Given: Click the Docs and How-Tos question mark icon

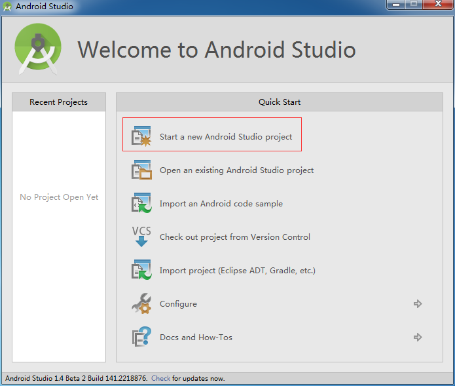Looking at the screenshot, I should [141, 337].
